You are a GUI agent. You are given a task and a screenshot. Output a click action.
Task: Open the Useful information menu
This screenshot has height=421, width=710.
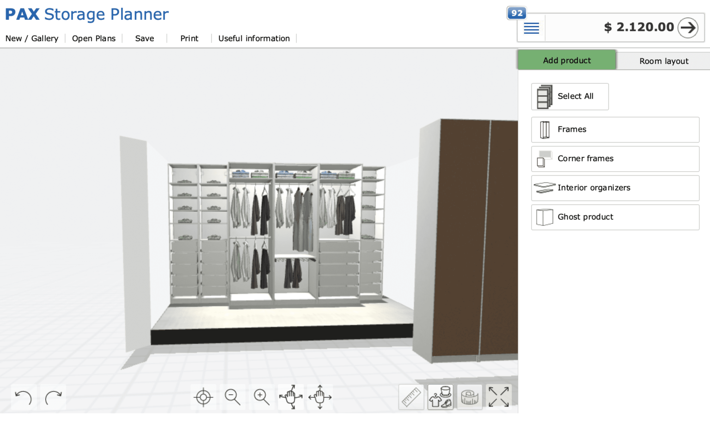pyautogui.click(x=254, y=38)
